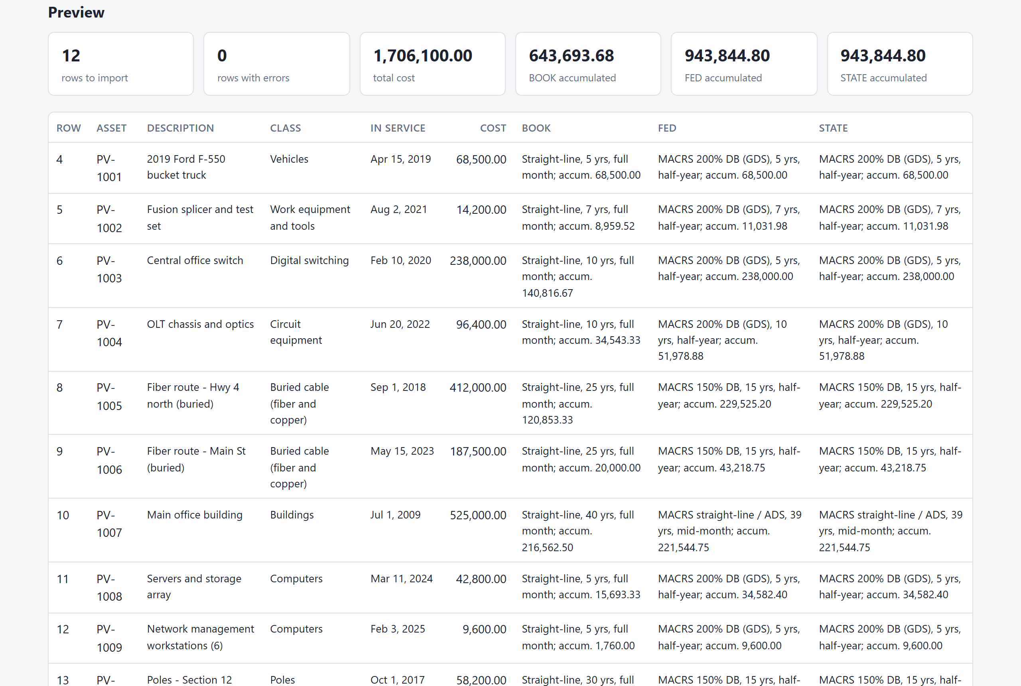The width and height of the screenshot is (1021, 686).
Task: Click the 'Jun 20, 2022' date cell
Action: (x=400, y=324)
